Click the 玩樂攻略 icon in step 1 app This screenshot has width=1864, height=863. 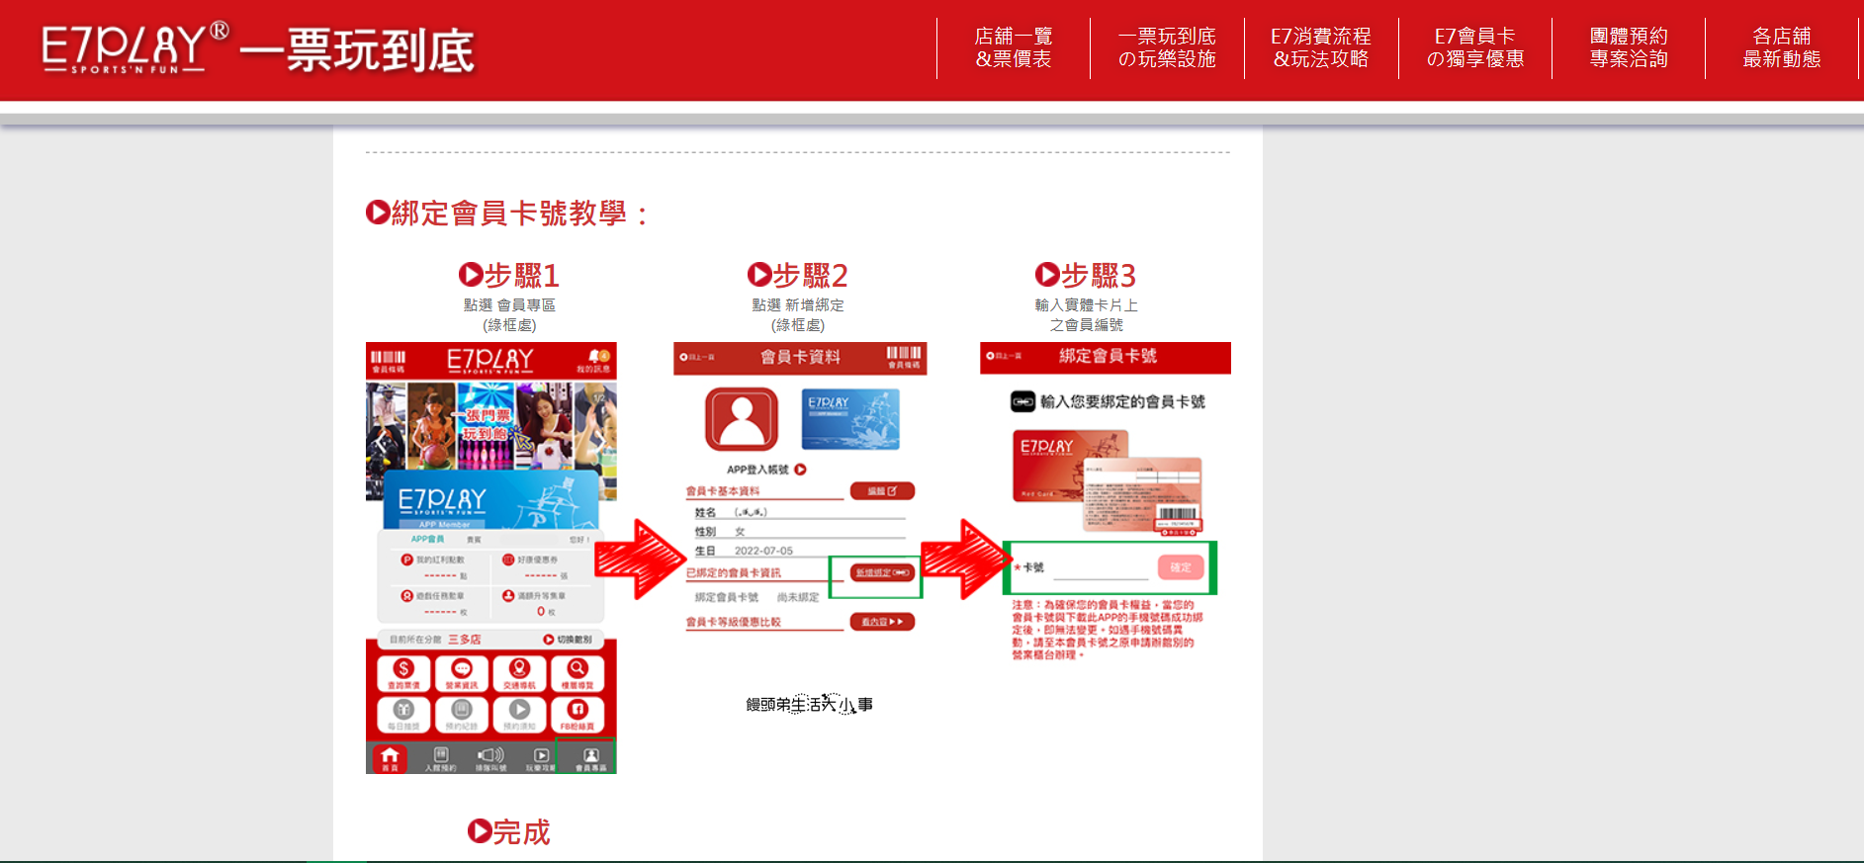541,758
